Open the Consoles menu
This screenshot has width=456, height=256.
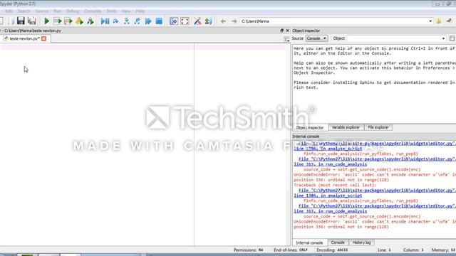[x=93, y=11]
